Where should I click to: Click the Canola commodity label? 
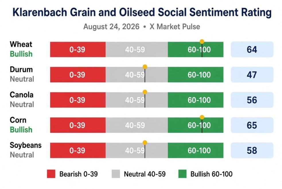pos(22,95)
